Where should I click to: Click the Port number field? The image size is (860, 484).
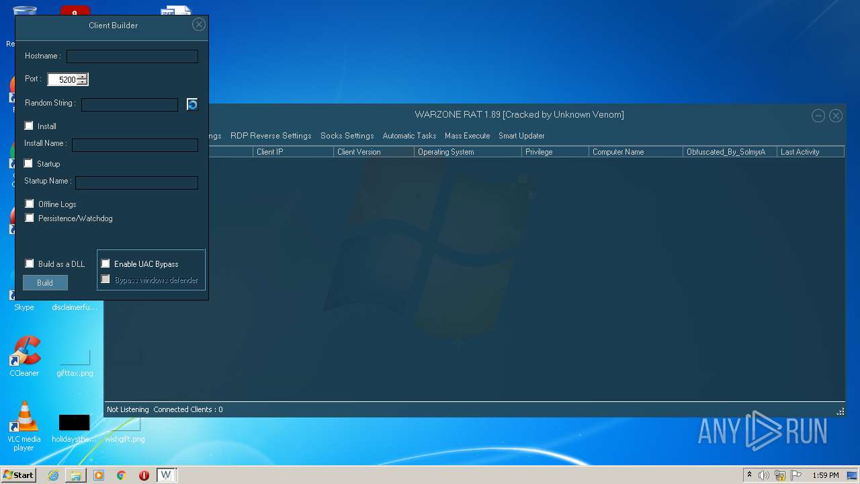[x=62, y=79]
